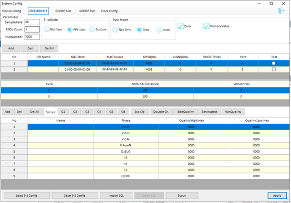Click the Double Ch. button

click(161, 112)
